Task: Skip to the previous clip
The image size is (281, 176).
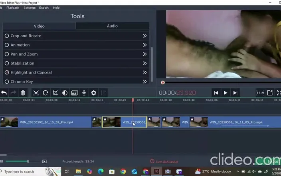Action: [216, 93]
